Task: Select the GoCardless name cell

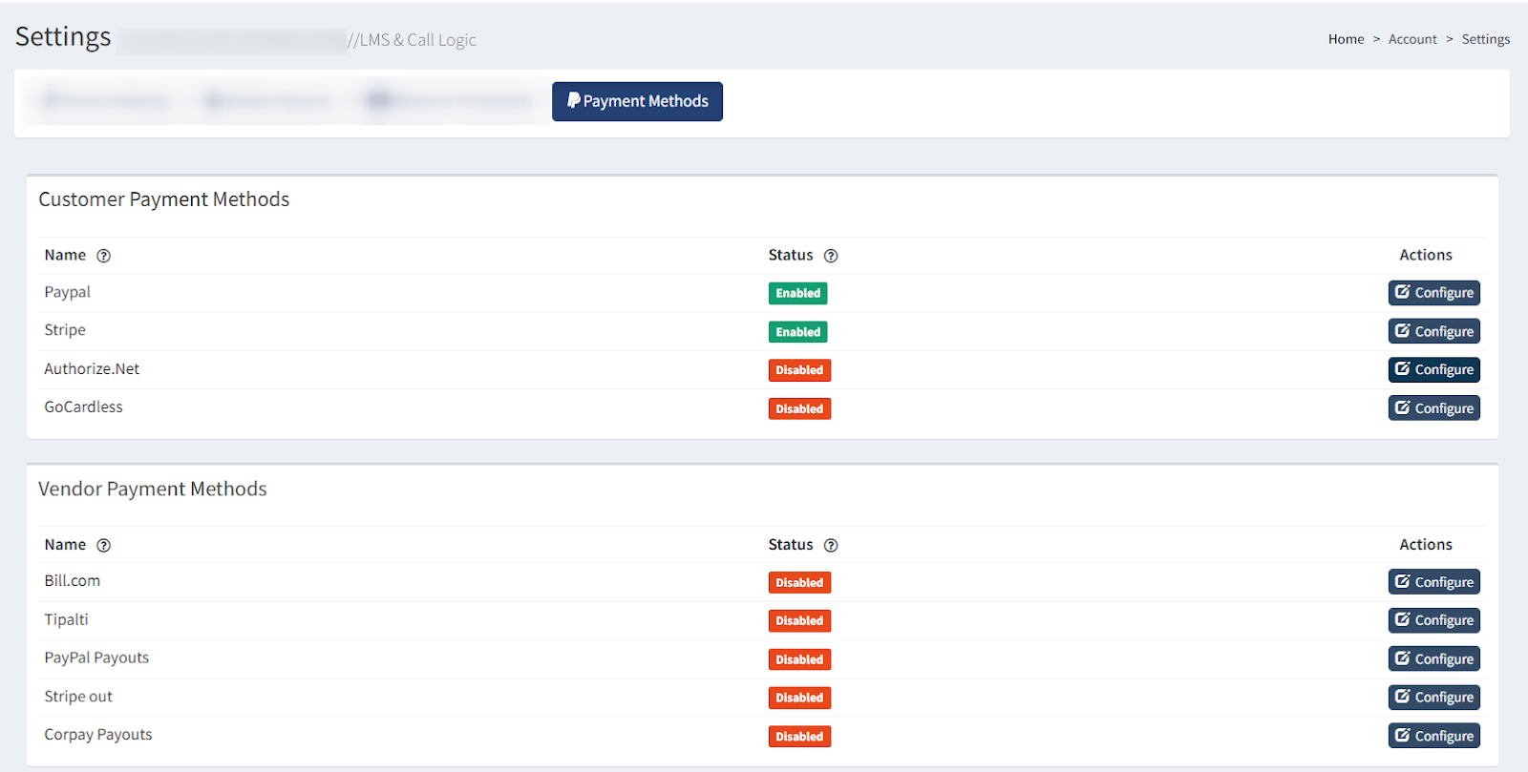Action: tap(83, 407)
